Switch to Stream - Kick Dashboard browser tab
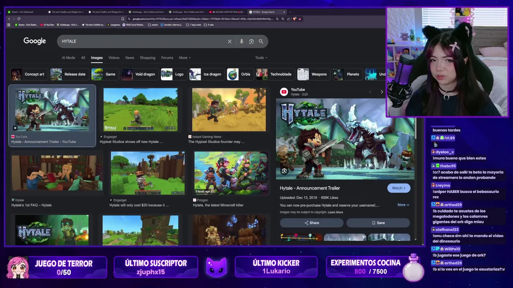The image size is (513, 288). click(25, 12)
